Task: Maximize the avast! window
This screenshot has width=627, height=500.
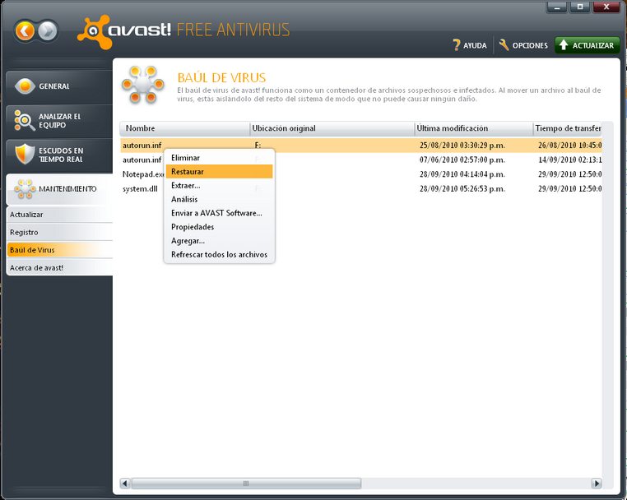Action: click(580, 7)
